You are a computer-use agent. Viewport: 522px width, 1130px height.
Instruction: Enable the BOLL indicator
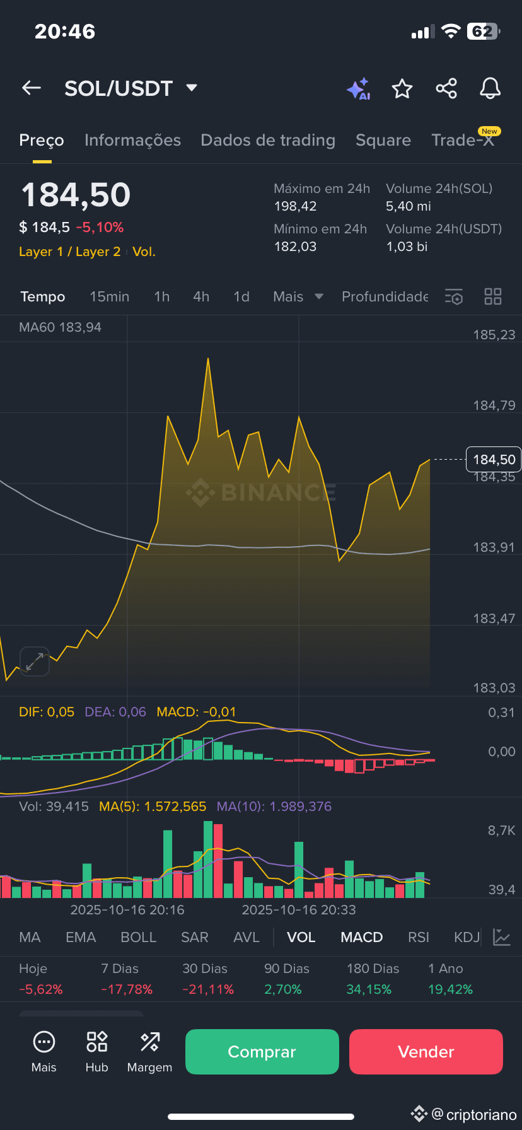139,937
